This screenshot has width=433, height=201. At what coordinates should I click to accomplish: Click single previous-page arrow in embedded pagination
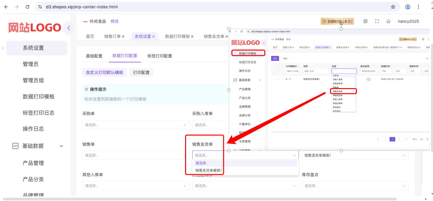[385, 139]
